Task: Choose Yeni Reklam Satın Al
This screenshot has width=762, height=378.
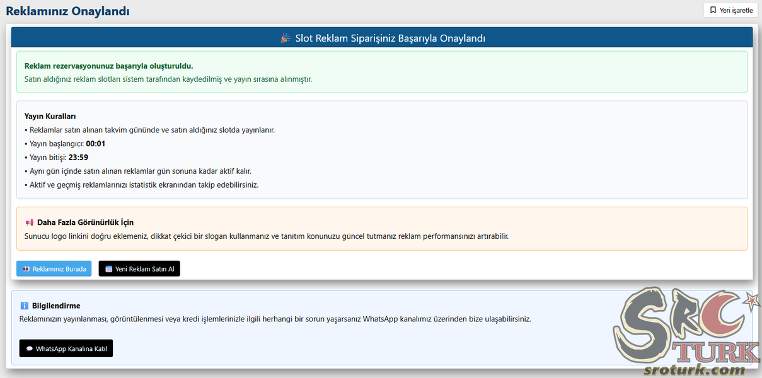Action: pyautogui.click(x=139, y=269)
